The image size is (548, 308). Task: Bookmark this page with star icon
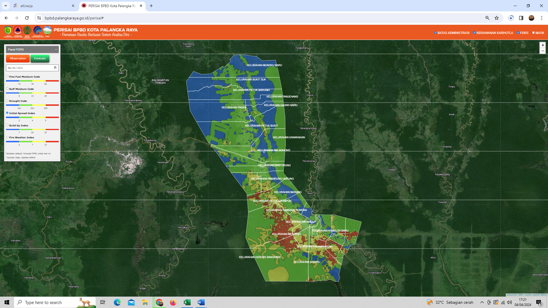point(497,18)
